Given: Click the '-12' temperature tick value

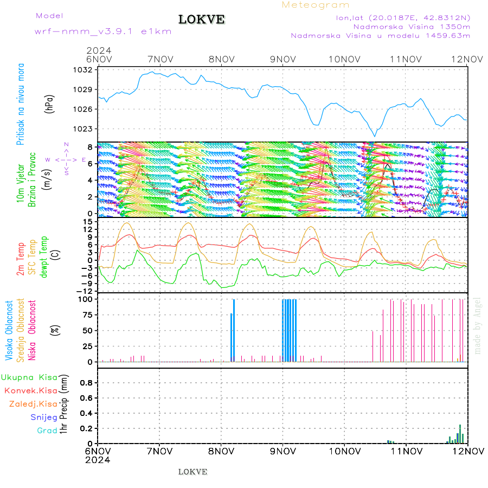Looking at the screenshot, I should pyautogui.click(x=85, y=291).
